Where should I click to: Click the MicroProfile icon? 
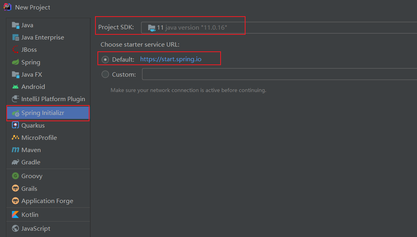coord(15,137)
